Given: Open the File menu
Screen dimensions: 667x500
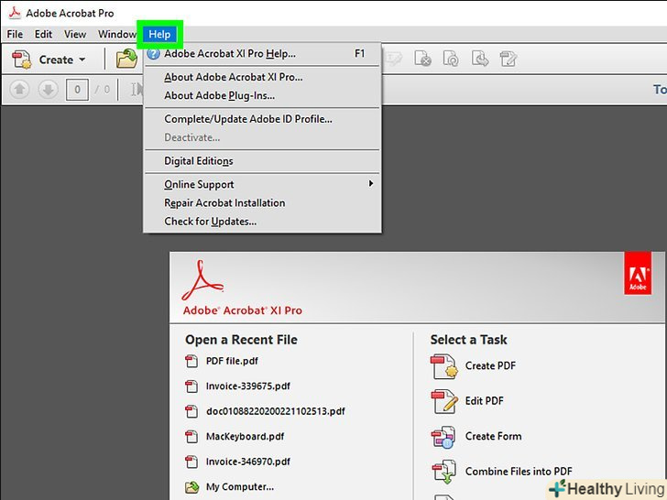Looking at the screenshot, I should 15,34.
